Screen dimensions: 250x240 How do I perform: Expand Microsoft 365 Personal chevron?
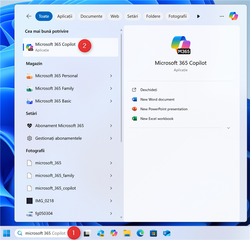pyautogui.click(x=111, y=76)
